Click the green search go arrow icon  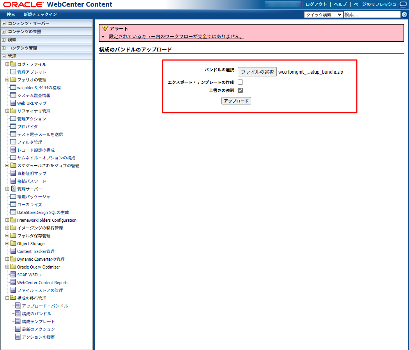click(x=404, y=14)
